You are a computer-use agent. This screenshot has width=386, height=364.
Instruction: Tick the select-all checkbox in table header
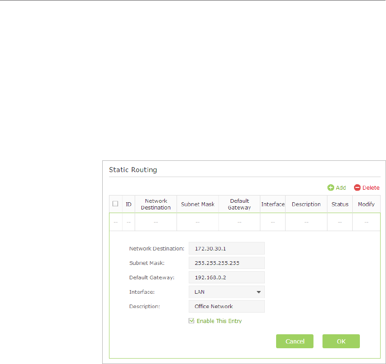(x=115, y=204)
